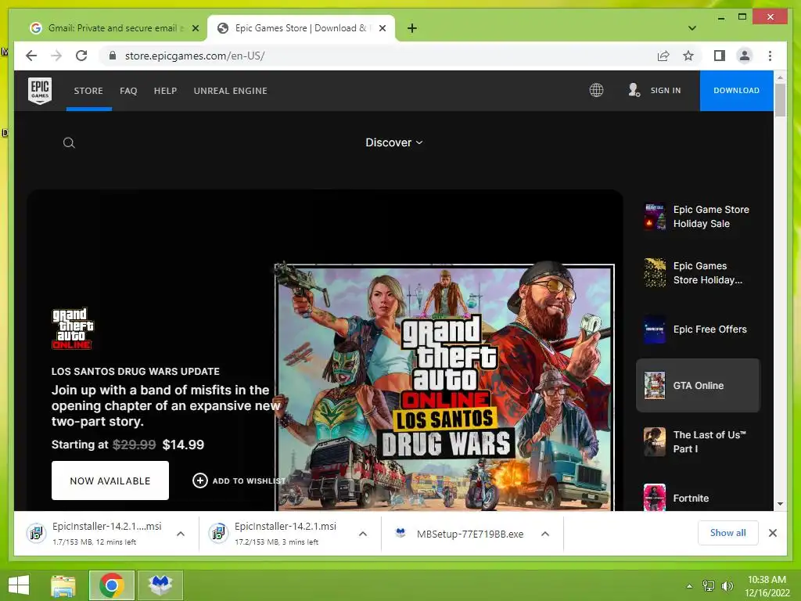Switch to the Epic Games Store tab
The image size is (801, 601).
(301, 28)
